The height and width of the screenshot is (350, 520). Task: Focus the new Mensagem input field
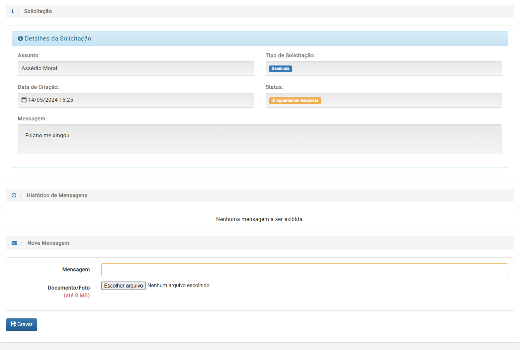pyautogui.click(x=304, y=270)
